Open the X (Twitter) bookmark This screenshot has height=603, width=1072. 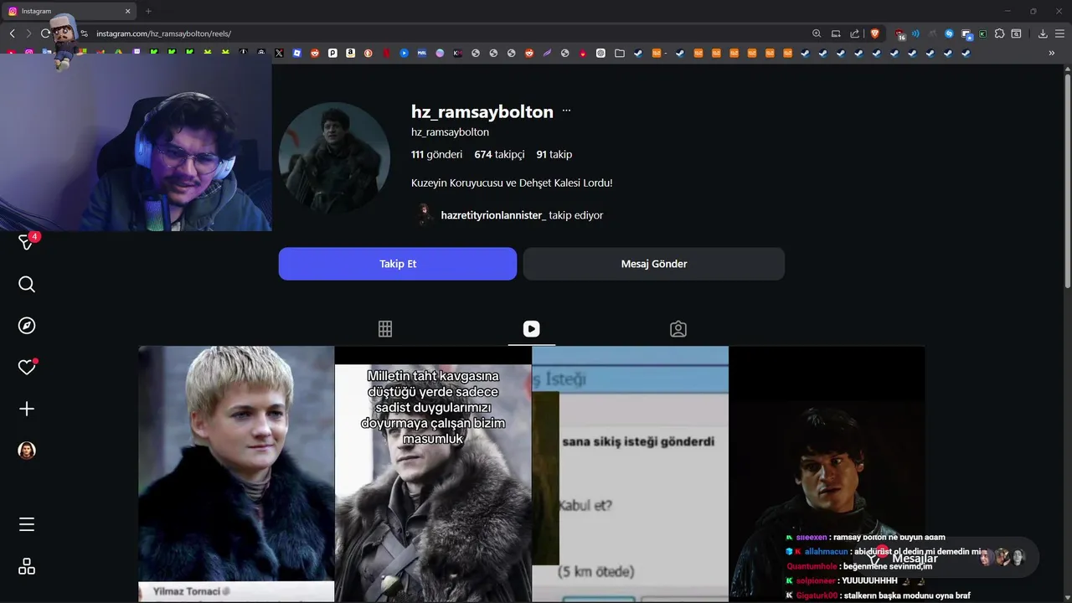pos(279,53)
